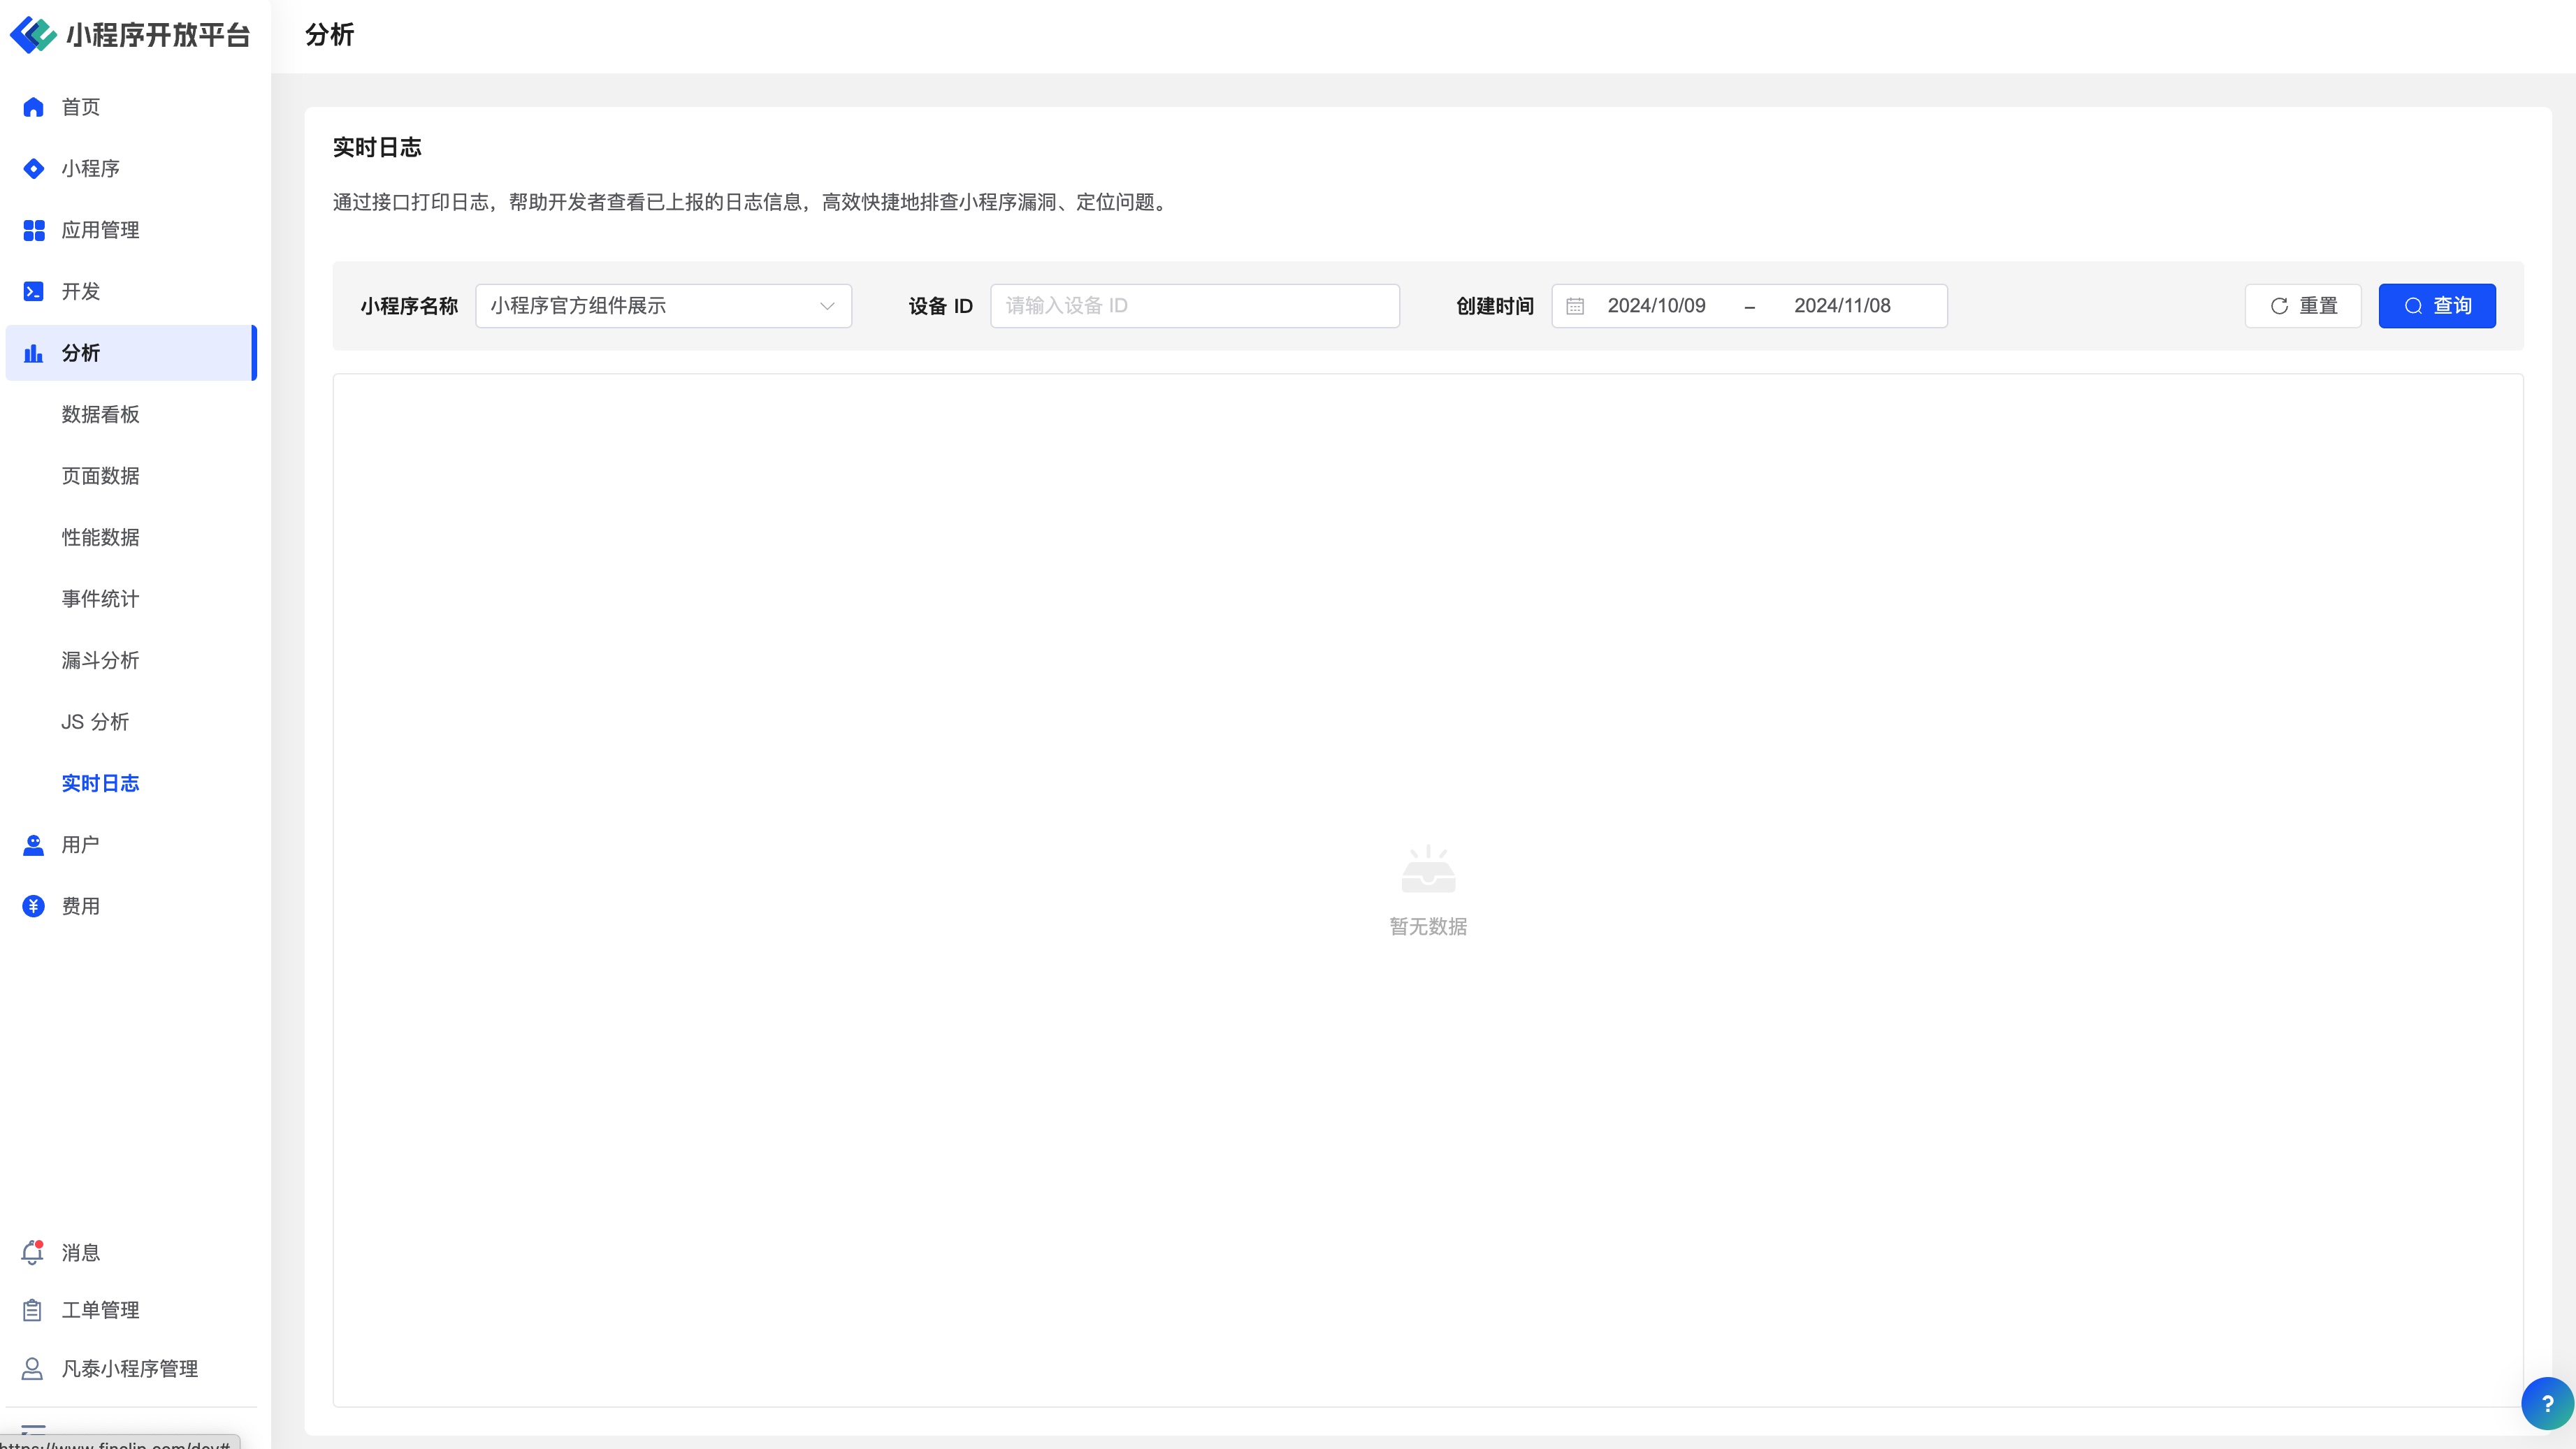Click the 工单管理 clipboard icon
The image size is (2576, 1449).
coord(33,1310)
